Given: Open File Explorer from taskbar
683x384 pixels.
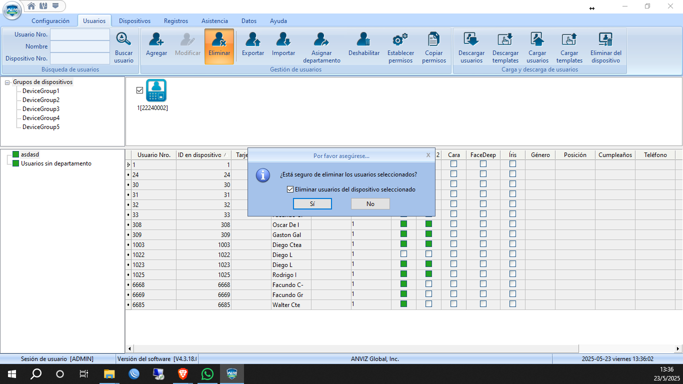Looking at the screenshot, I should click(x=109, y=374).
